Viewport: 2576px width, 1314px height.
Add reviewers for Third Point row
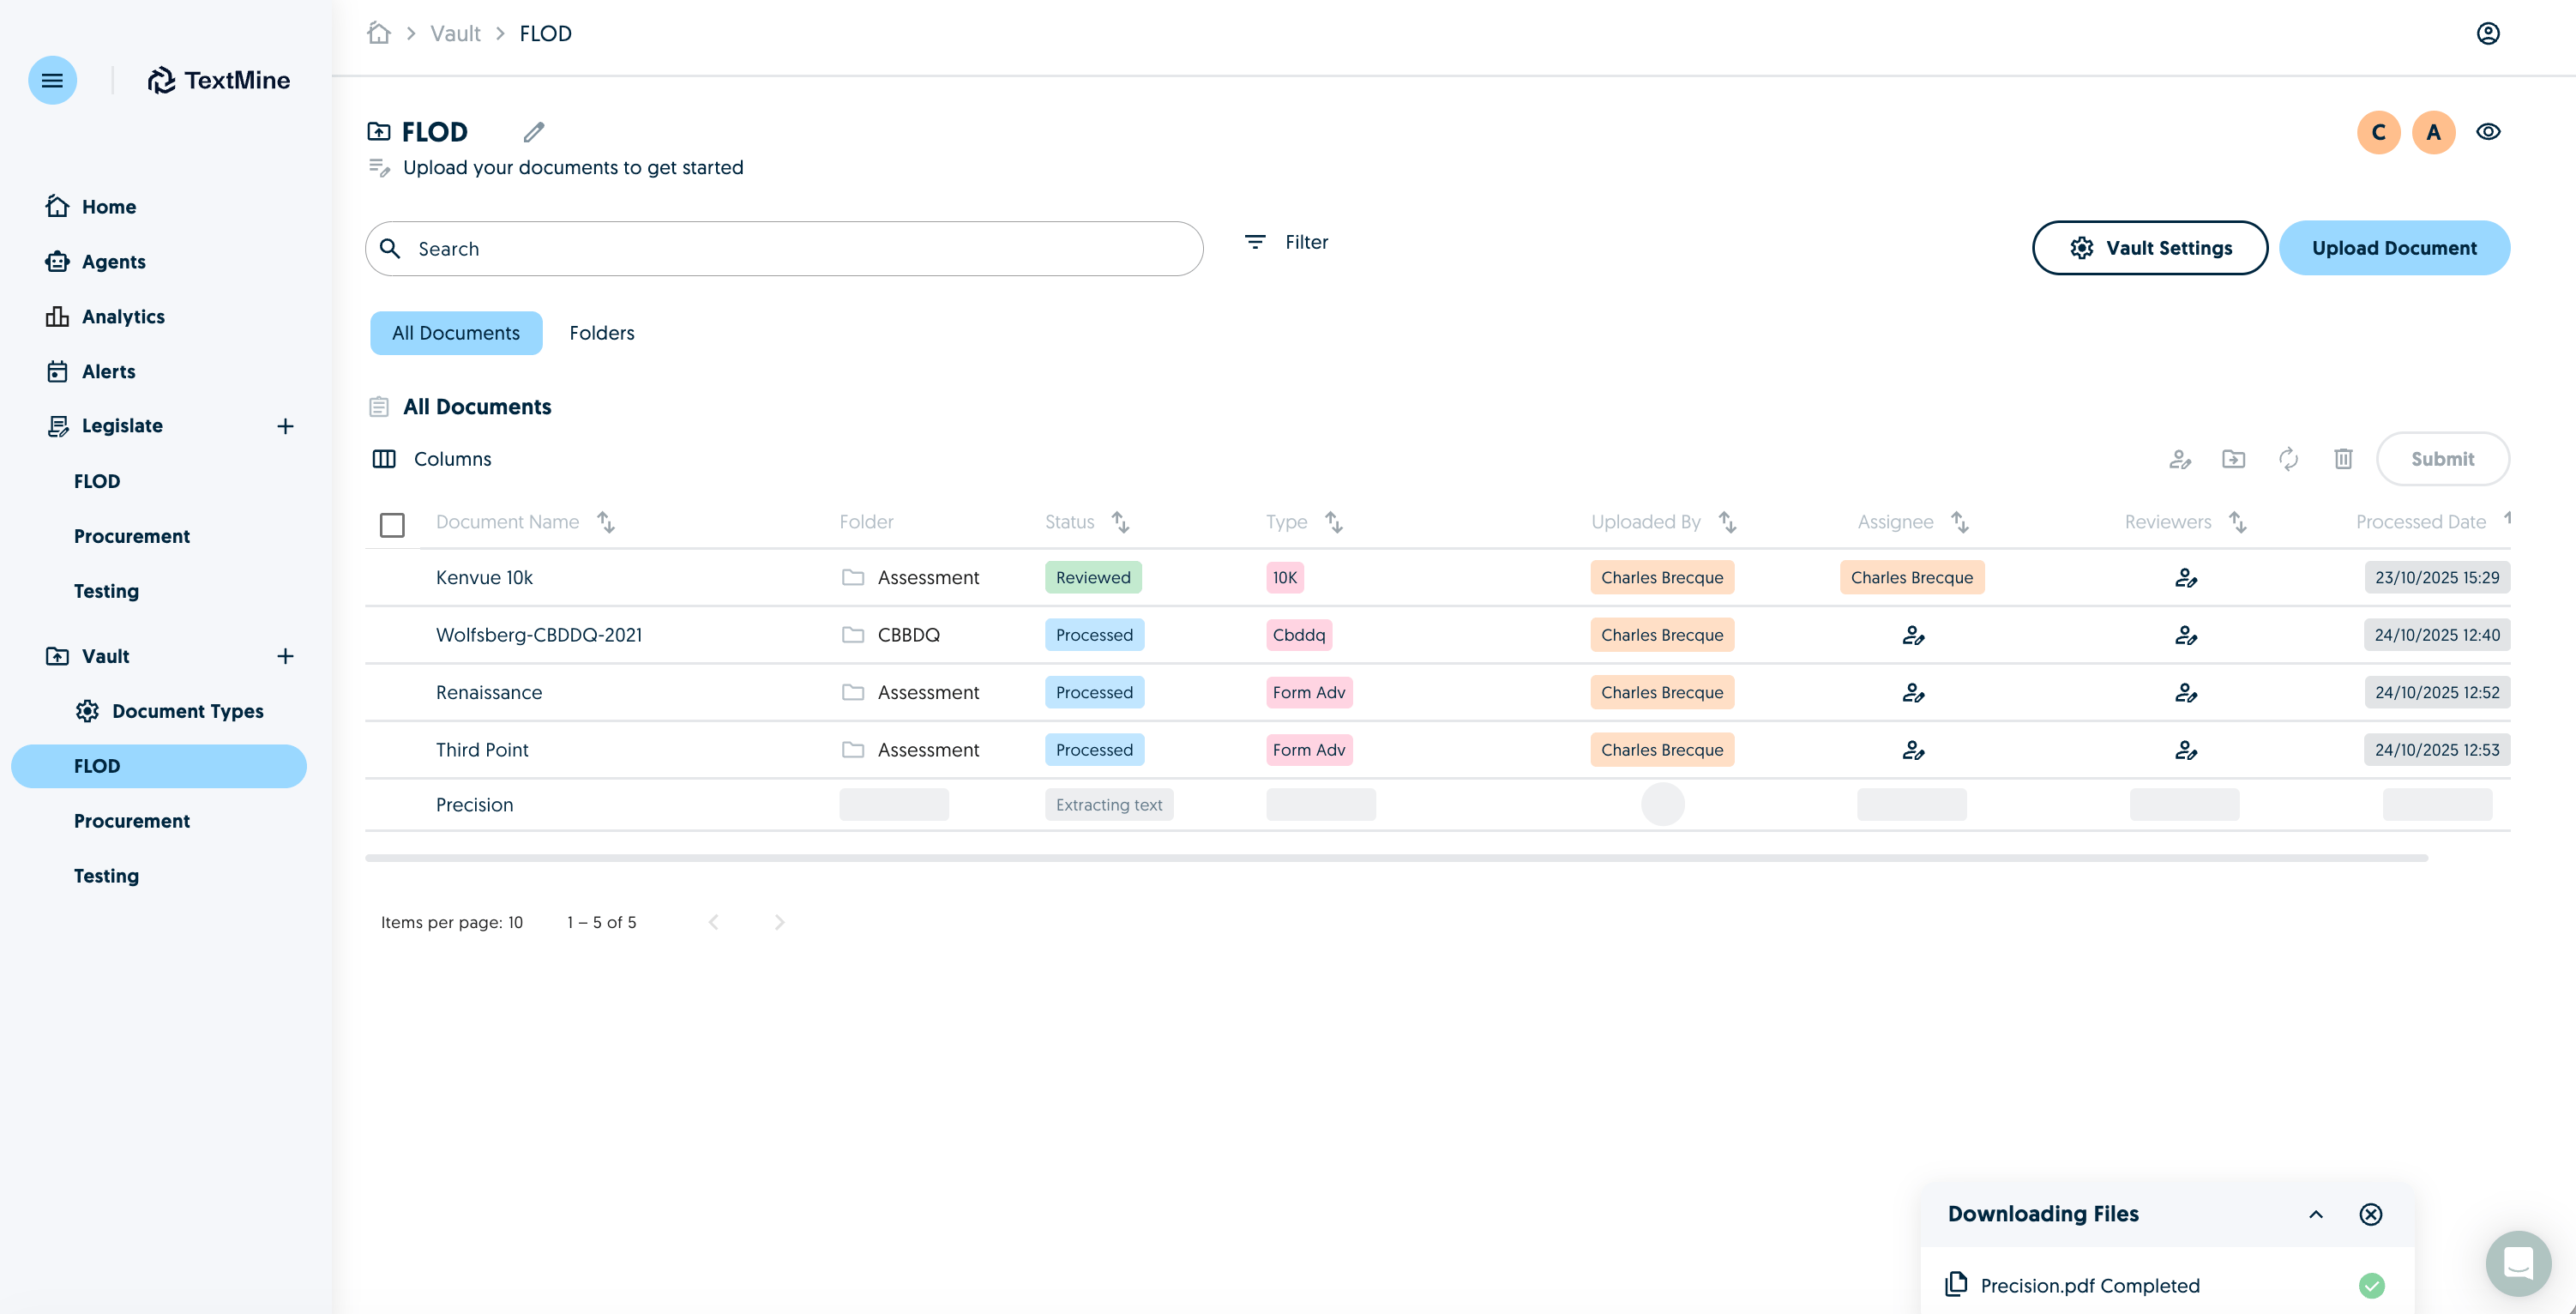click(x=2186, y=750)
